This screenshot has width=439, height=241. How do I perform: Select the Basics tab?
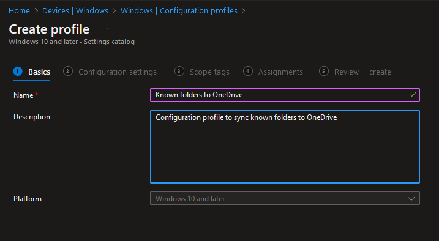[32, 72]
